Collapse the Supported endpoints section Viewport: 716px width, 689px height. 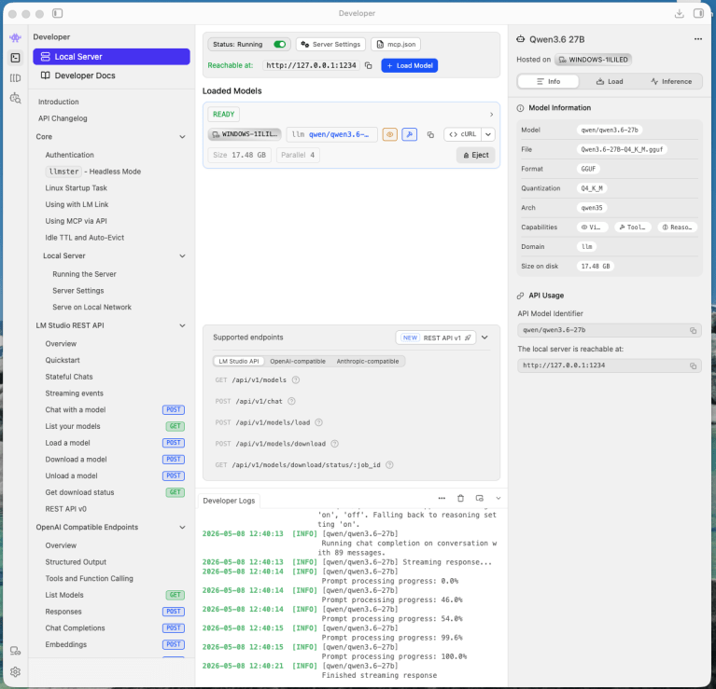coord(484,338)
